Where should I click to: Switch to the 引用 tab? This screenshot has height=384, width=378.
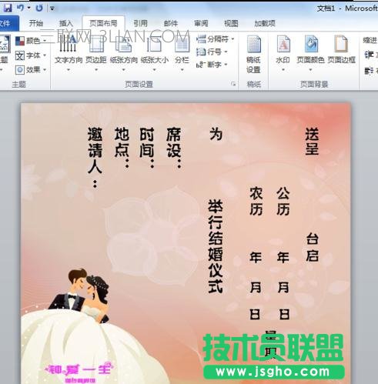[x=140, y=24]
